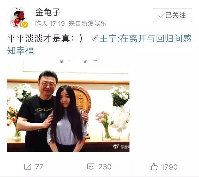The image size is (199, 177).
Task: Click the Weibo watermark logo on photo
Action: 116,146
